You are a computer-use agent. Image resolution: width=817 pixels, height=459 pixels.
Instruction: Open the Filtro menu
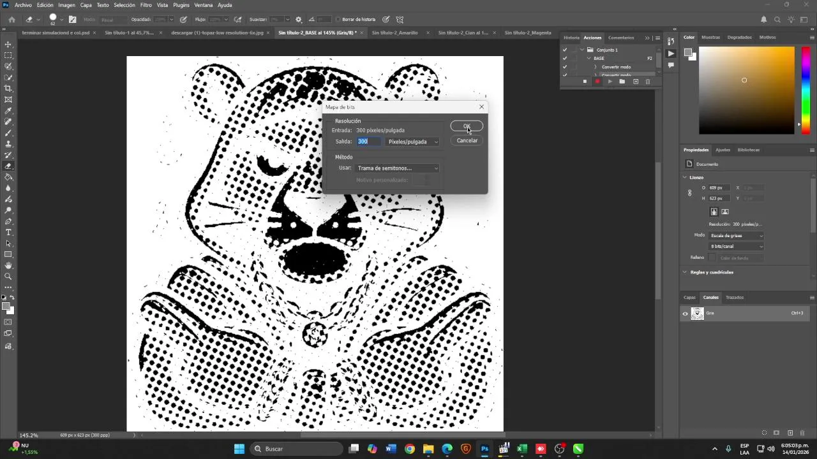tap(146, 5)
